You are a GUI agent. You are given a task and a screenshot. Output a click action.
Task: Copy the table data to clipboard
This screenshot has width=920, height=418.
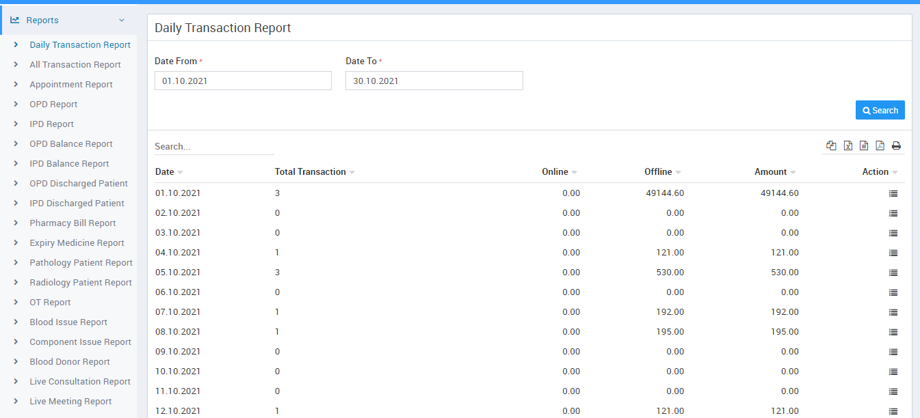(x=831, y=145)
